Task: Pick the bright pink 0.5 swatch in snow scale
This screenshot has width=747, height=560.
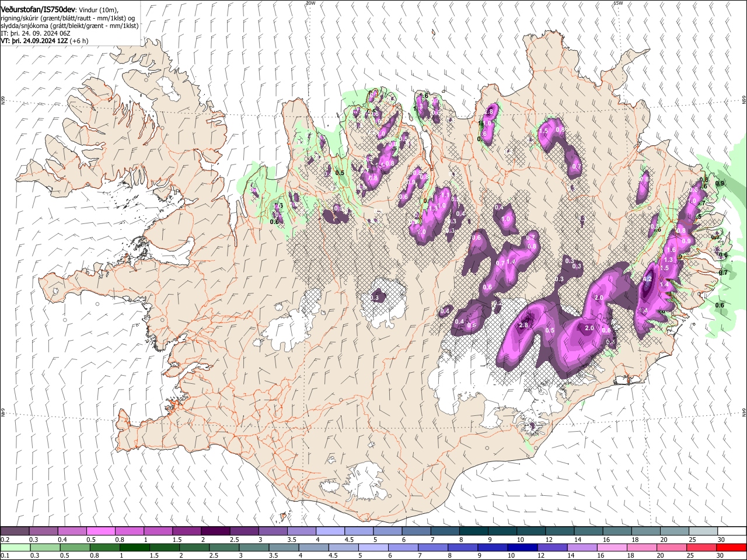Action: pos(100,531)
